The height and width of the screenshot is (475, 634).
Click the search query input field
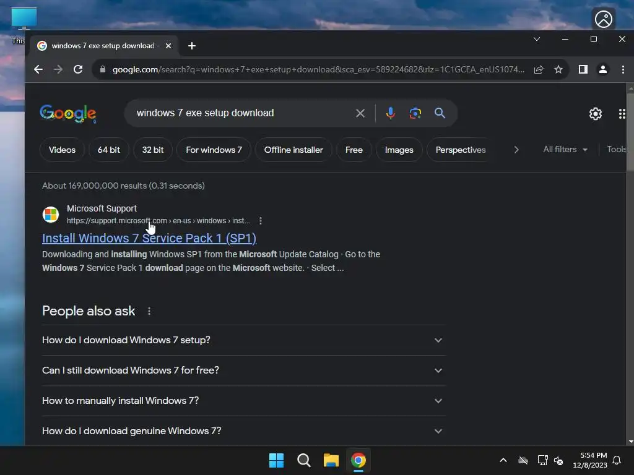[243, 113]
